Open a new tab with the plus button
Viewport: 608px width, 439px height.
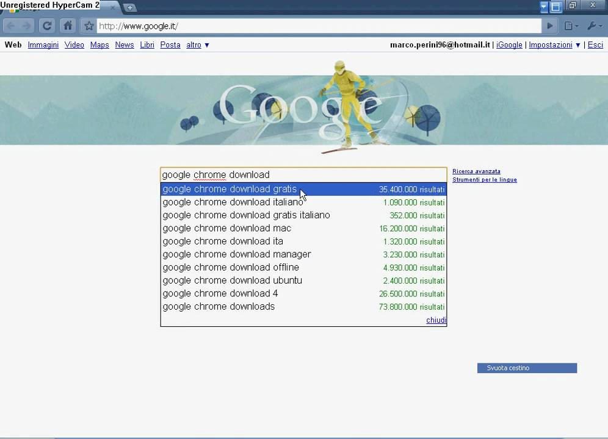tap(129, 7)
